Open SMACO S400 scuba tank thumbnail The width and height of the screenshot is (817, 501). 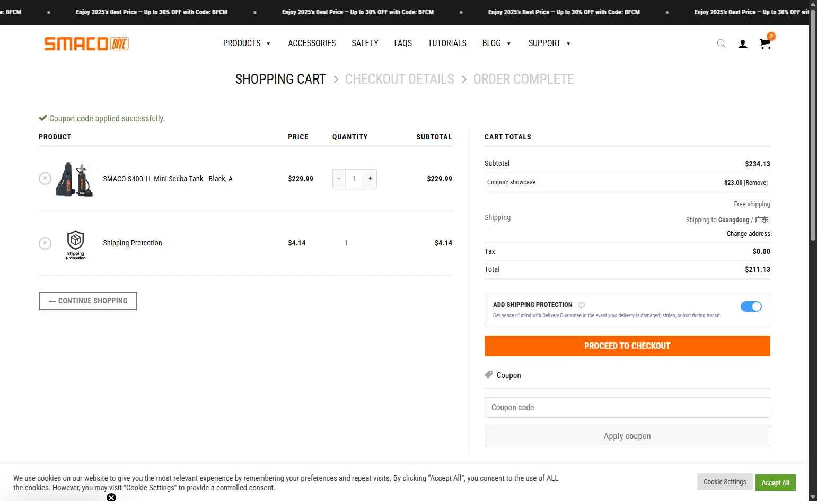(x=75, y=179)
